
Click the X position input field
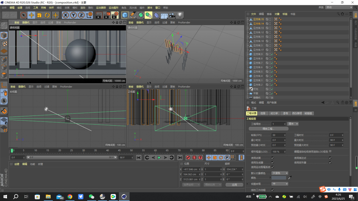point(191,169)
